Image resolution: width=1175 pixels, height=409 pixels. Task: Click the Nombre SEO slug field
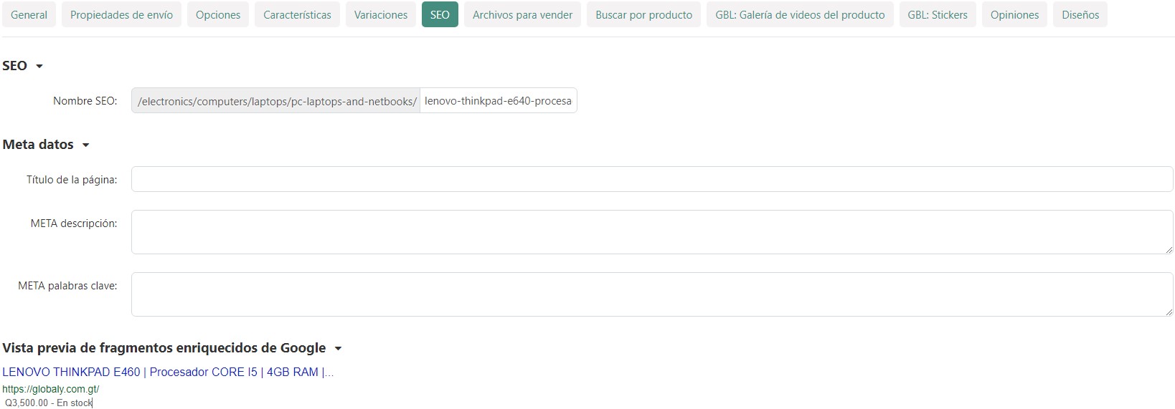[x=498, y=101]
